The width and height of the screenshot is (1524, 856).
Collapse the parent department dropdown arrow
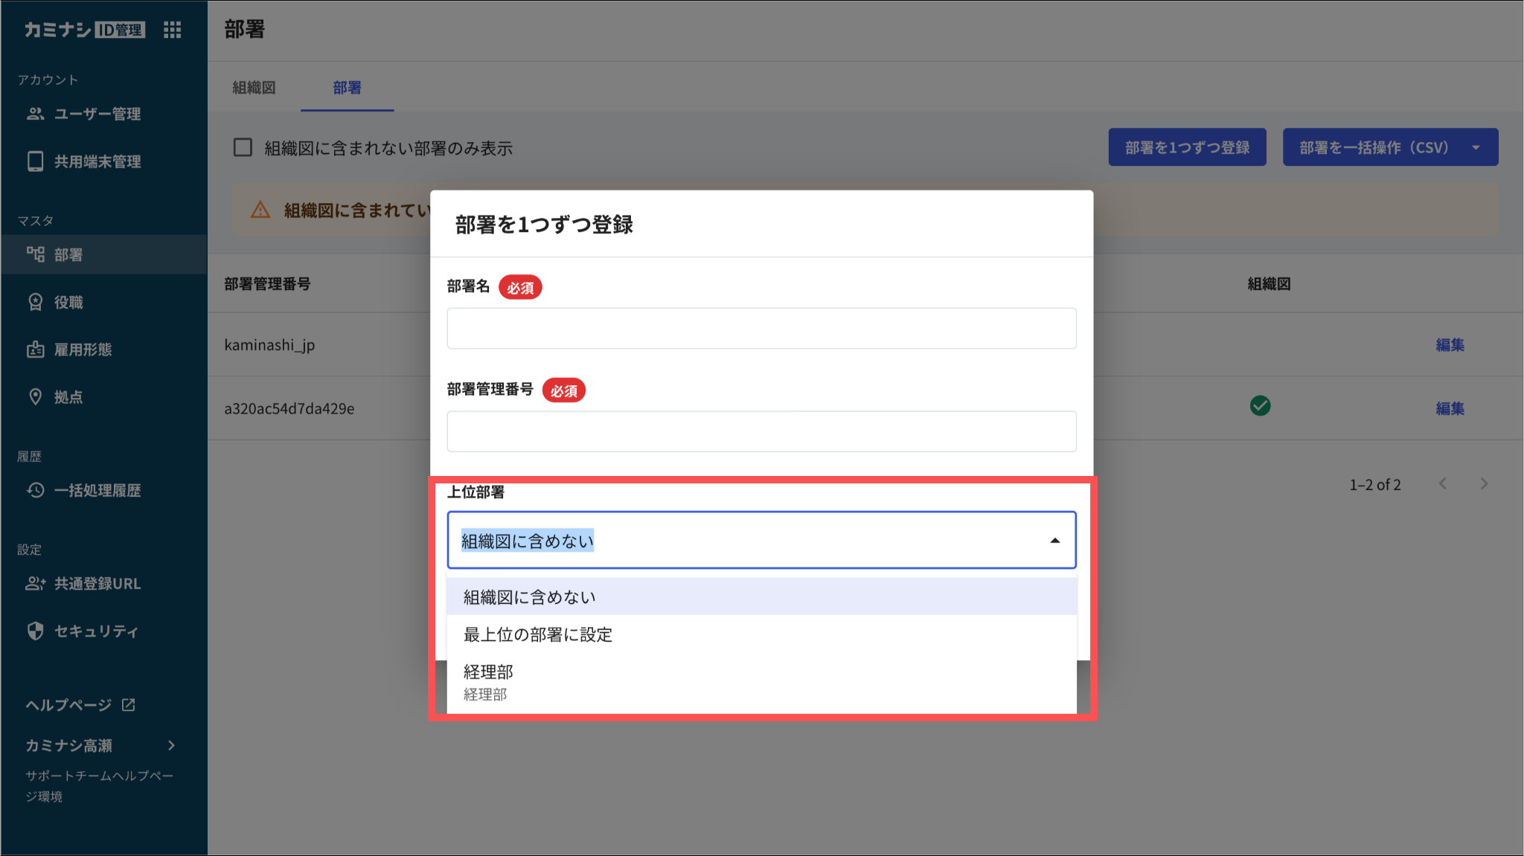(x=1054, y=541)
